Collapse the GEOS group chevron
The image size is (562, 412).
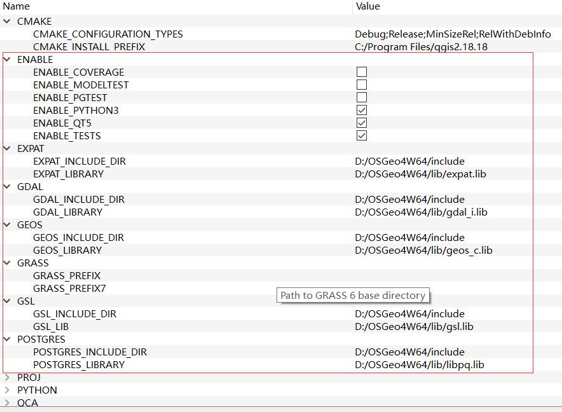point(7,224)
